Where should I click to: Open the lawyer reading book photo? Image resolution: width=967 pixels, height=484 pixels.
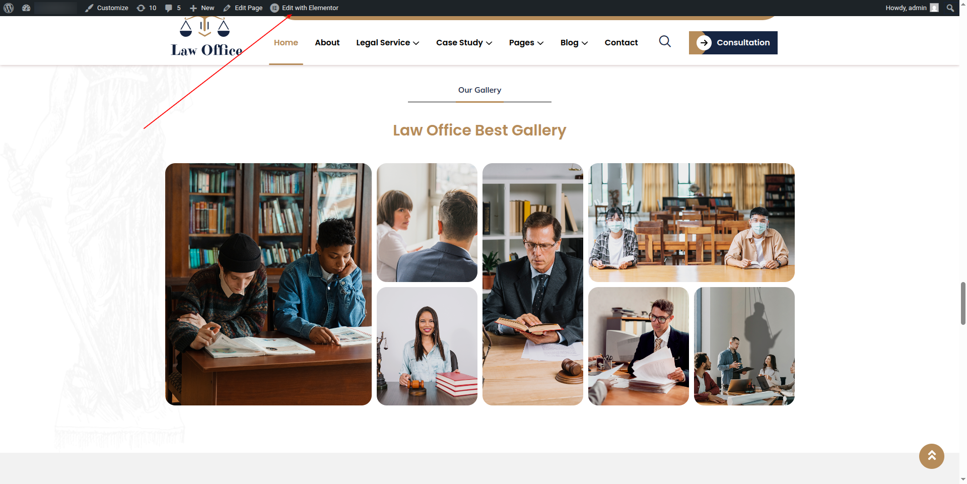pyautogui.click(x=533, y=284)
